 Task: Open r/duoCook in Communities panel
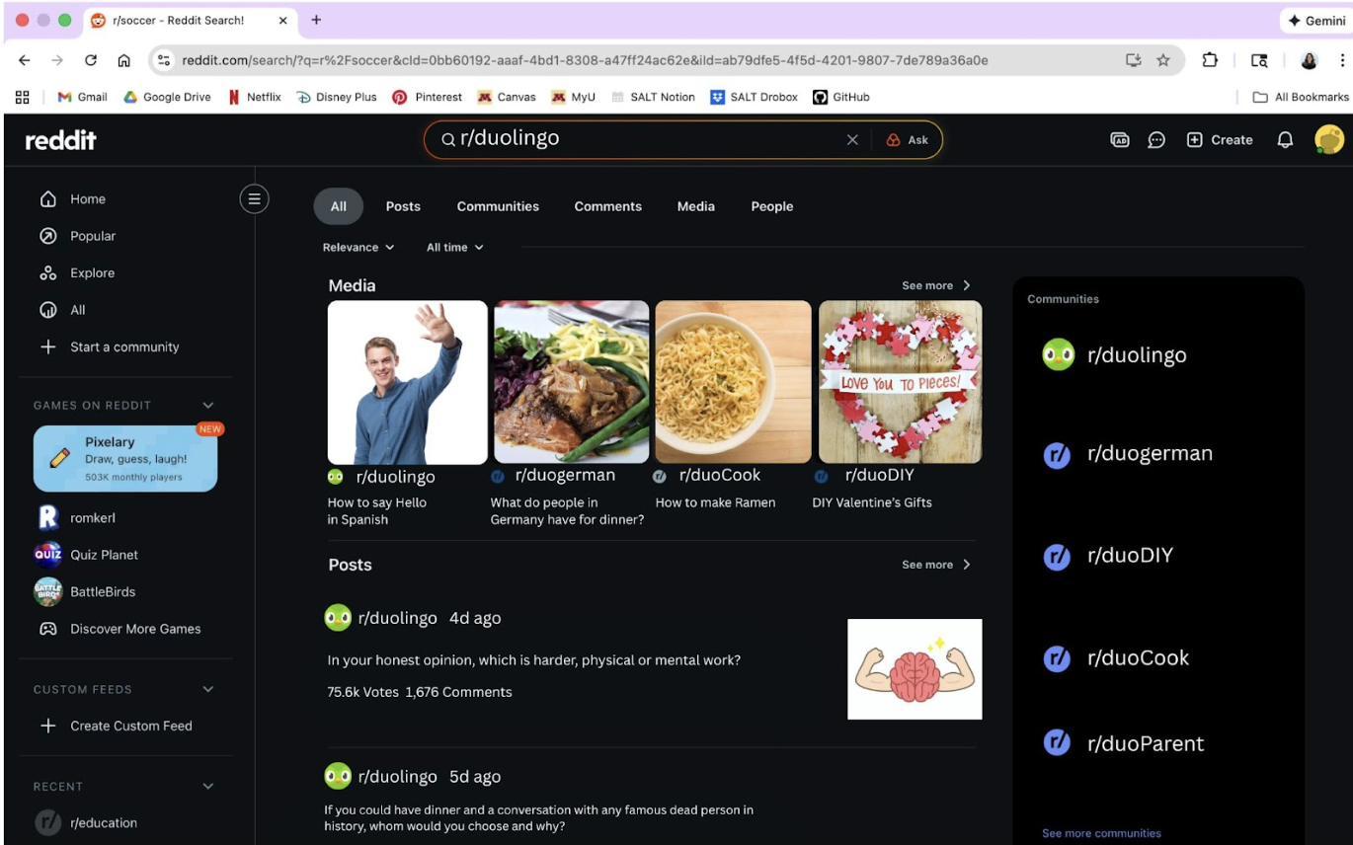(x=1116, y=658)
